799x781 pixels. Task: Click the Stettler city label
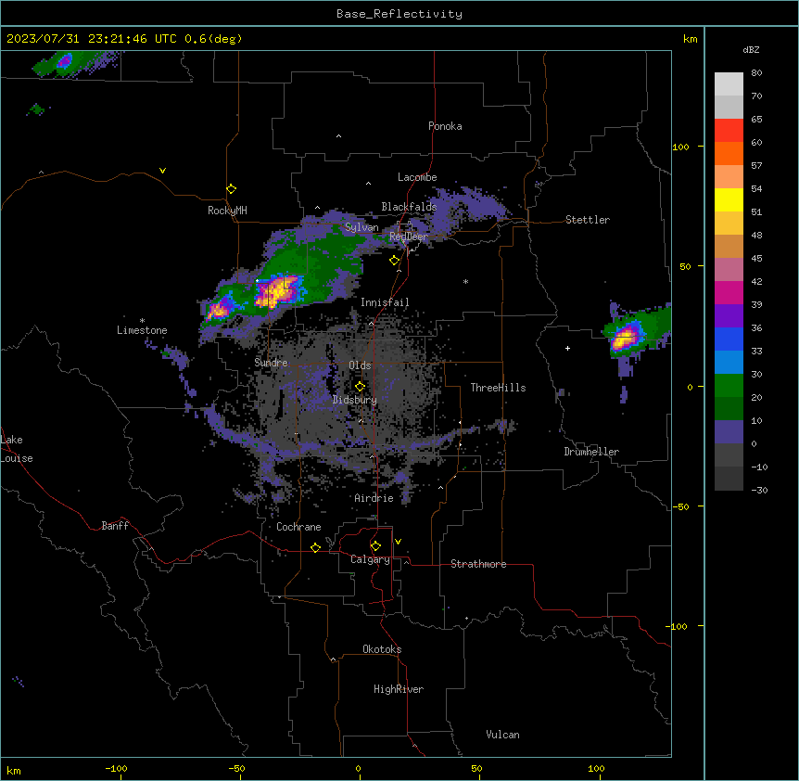point(588,220)
